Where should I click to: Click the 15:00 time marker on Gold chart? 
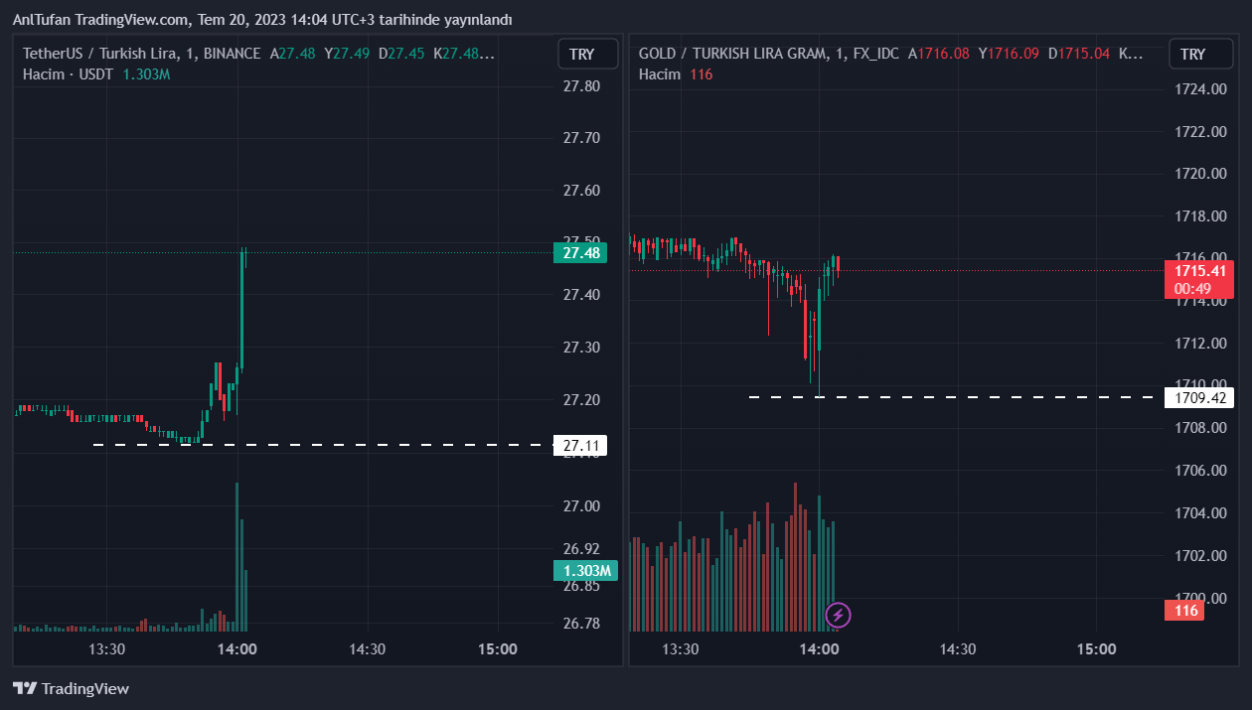[1095, 649]
